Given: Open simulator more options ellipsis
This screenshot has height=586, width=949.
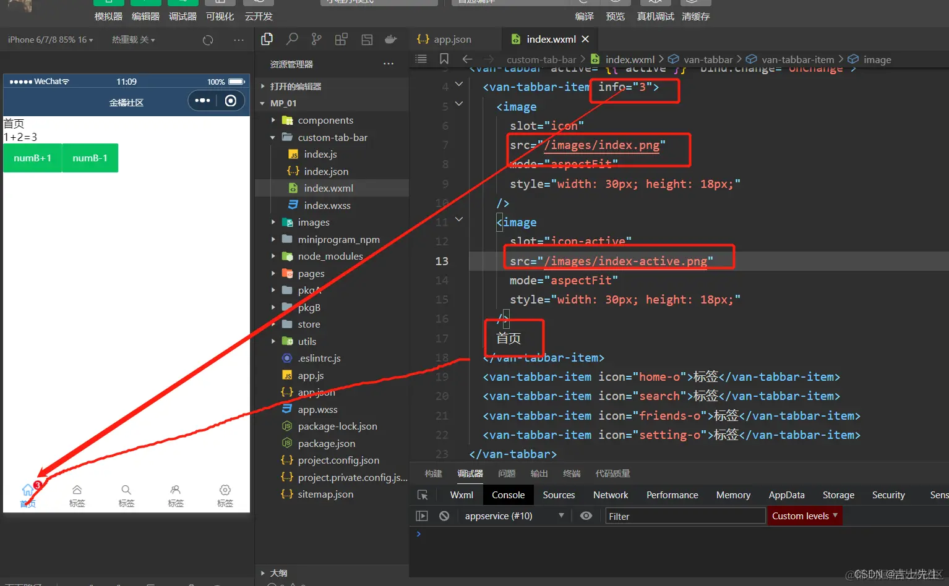Looking at the screenshot, I should pyautogui.click(x=239, y=40).
